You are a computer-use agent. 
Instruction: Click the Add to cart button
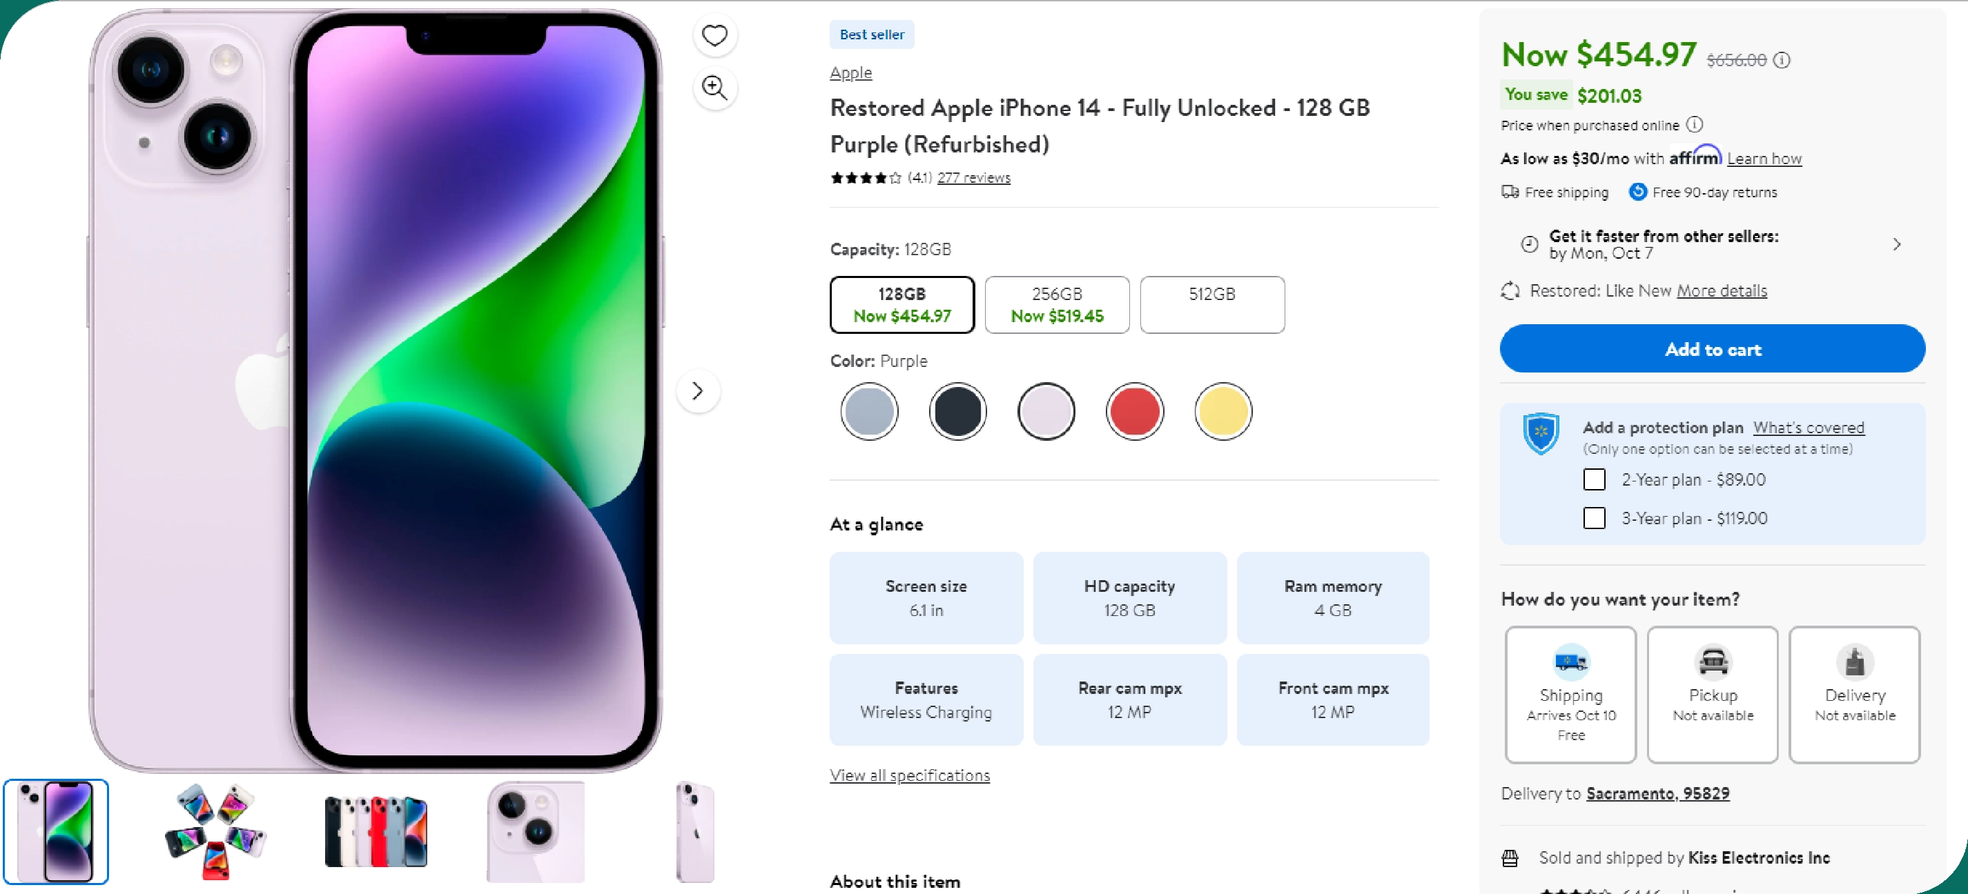click(1712, 349)
